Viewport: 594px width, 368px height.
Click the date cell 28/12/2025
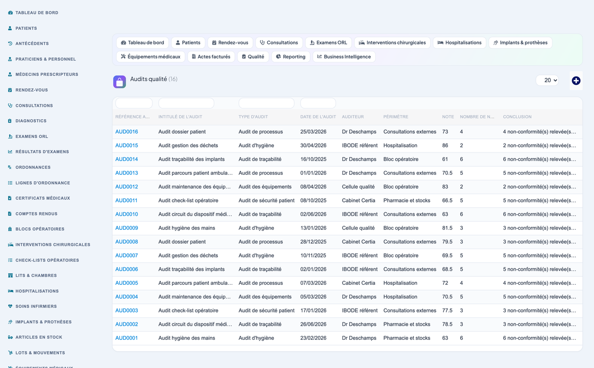(313, 242)
